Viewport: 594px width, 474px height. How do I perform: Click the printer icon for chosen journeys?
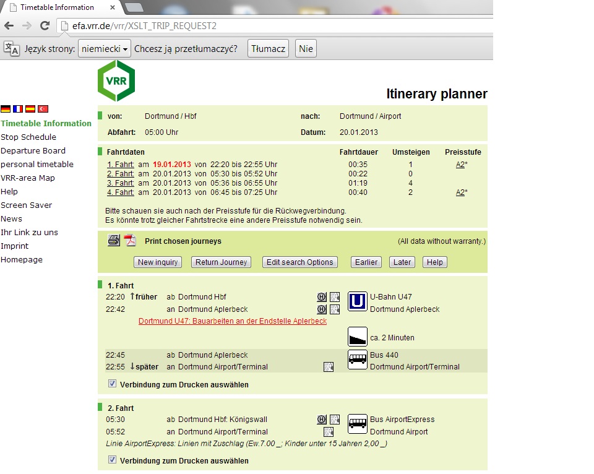(114, 240)
